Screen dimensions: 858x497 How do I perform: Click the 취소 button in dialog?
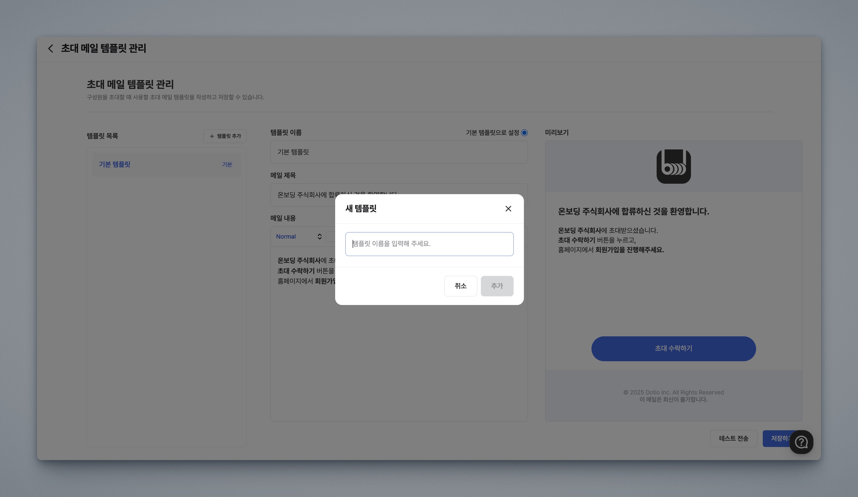point(460,286)
